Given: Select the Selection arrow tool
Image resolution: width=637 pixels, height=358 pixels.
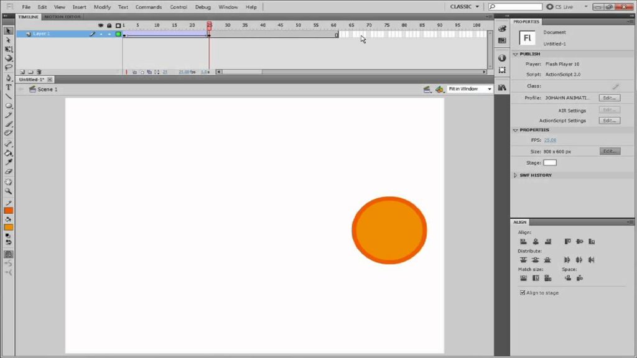Looking at the screenshot, I should 8,31.
